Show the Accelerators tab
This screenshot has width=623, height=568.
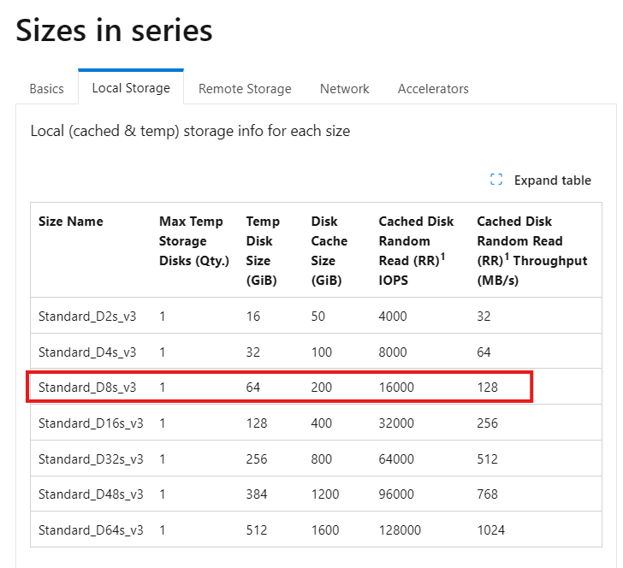click(x=433, y=89)
